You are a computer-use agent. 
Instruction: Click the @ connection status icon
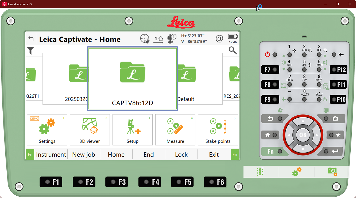click(x=219, y=39)
